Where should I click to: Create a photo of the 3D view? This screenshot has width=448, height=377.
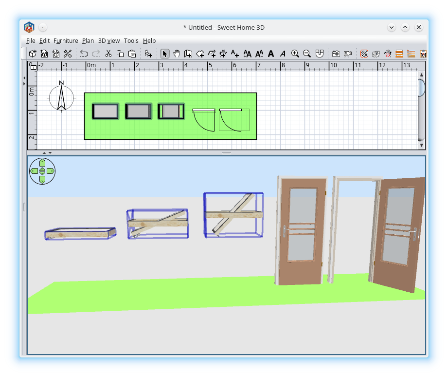(336, 54)
